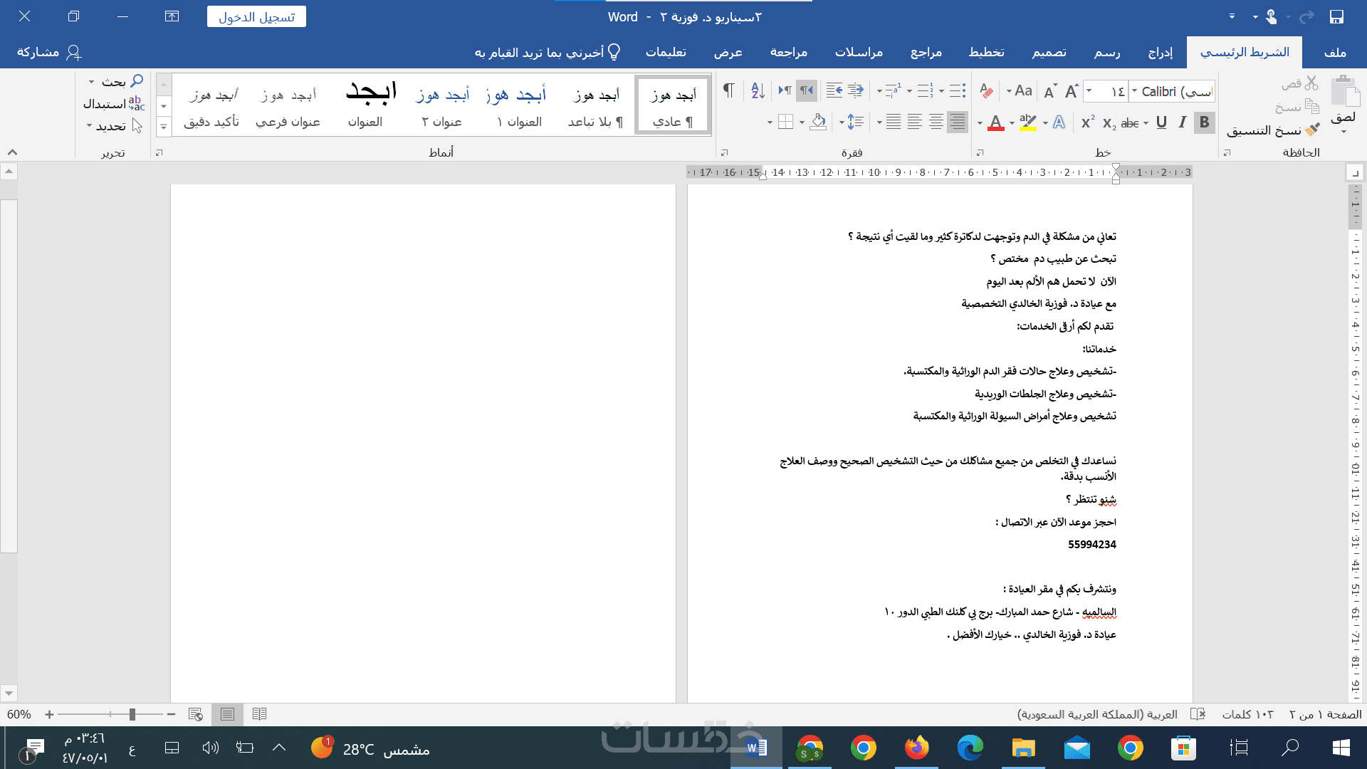The width and height of the screenshot is (1367, 769).
Task: Toggle Bold formatting on the text
Action: pos(1204,122)
